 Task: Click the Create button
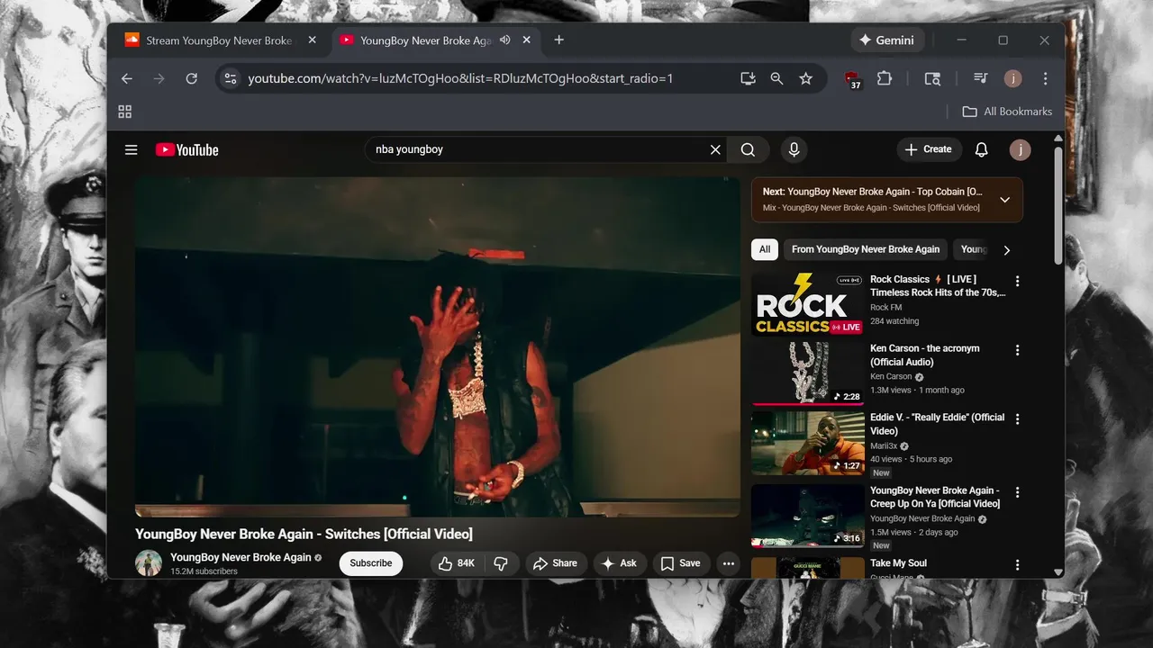coord(929,149)
